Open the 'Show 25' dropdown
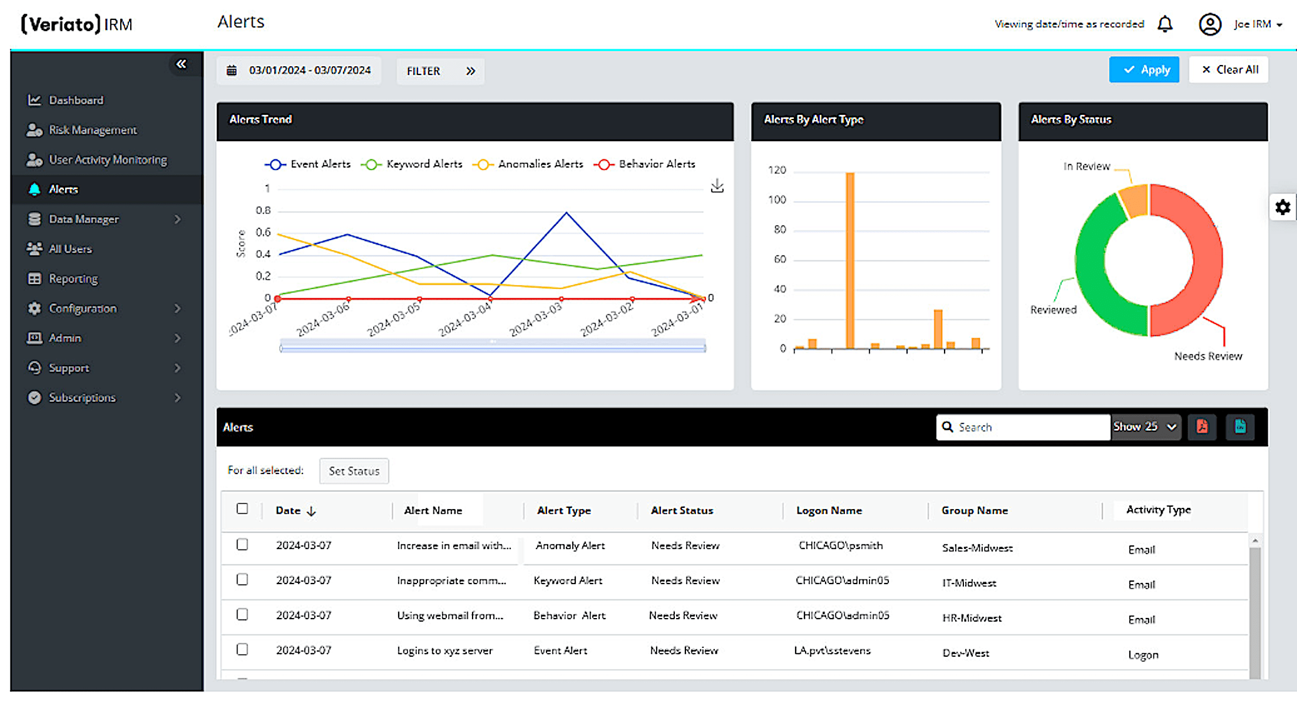The height and width of the screenshot is (703, 1297). [1145, 426]
